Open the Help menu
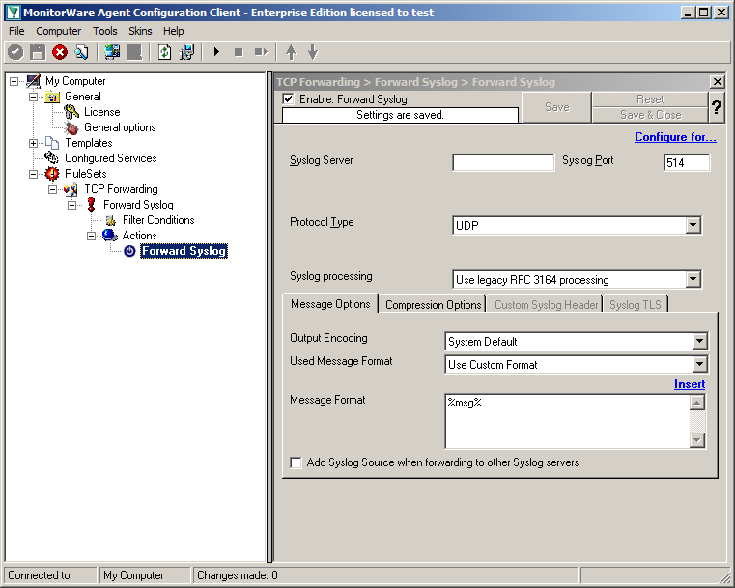 tap(174, 31)
